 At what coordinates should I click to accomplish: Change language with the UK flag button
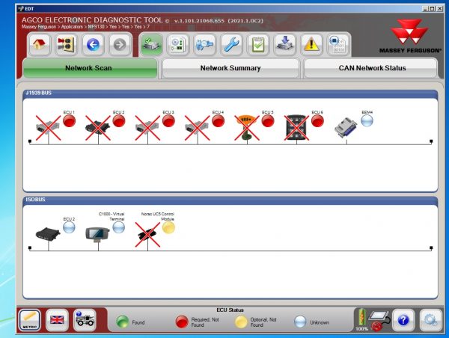57,320
